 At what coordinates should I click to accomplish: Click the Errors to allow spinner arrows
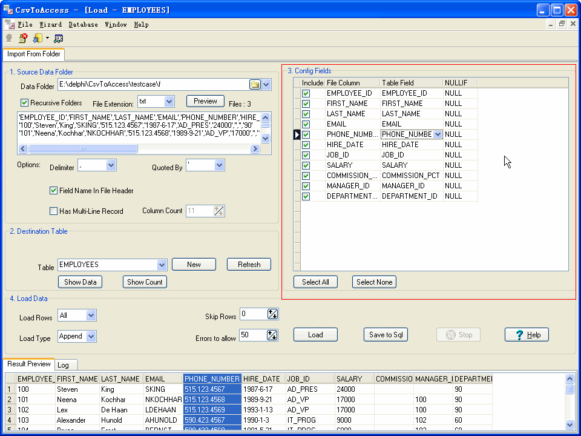(x=272, y=335)
